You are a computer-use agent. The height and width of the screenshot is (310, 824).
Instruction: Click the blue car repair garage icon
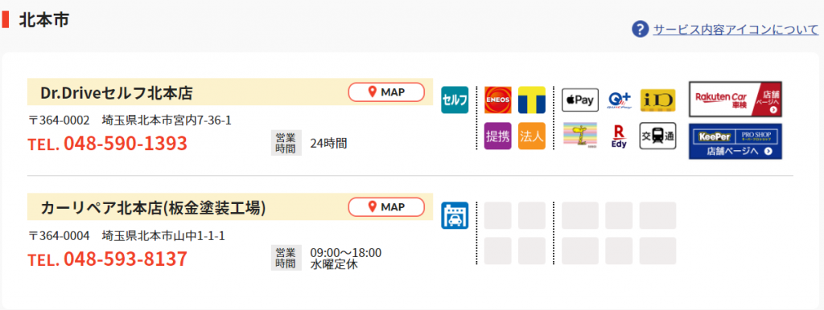pos(455,215)
